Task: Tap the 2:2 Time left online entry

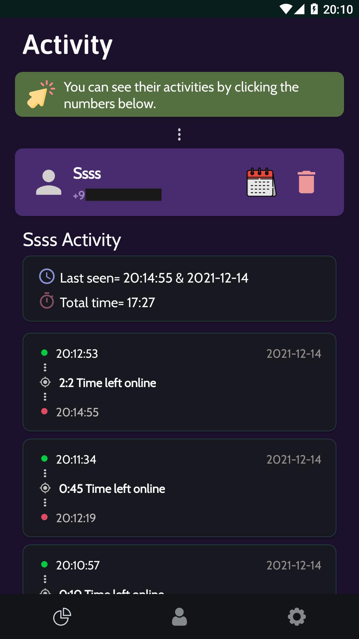Action: pos(107,383)
